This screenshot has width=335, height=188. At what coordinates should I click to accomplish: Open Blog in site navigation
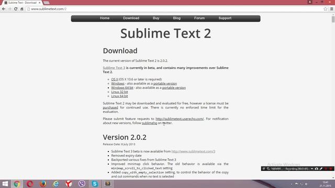[177, 18]
